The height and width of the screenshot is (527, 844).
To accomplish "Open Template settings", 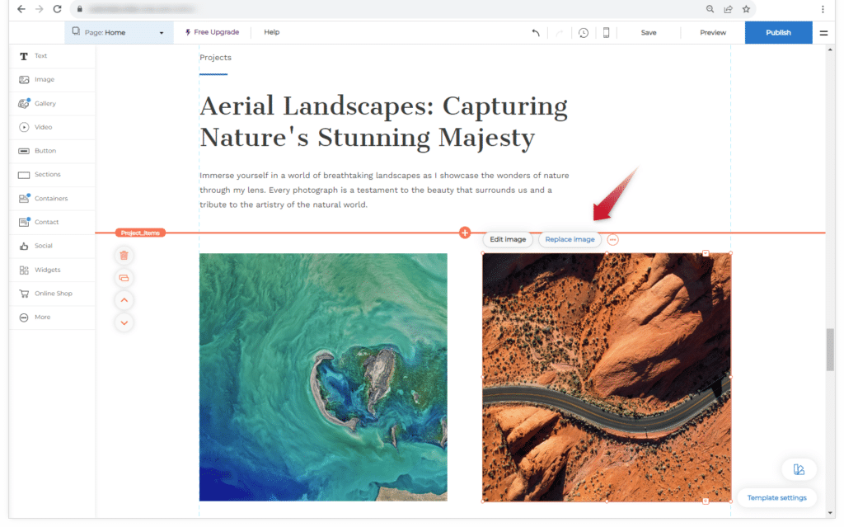I will 776,498.
